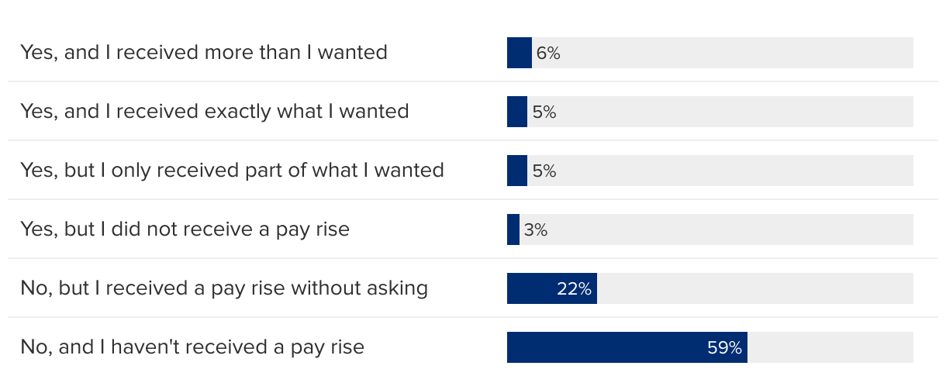The image size is (946, 383).
Task: Select the 5% value in the "only received part" row
Action: click(544, 171)
